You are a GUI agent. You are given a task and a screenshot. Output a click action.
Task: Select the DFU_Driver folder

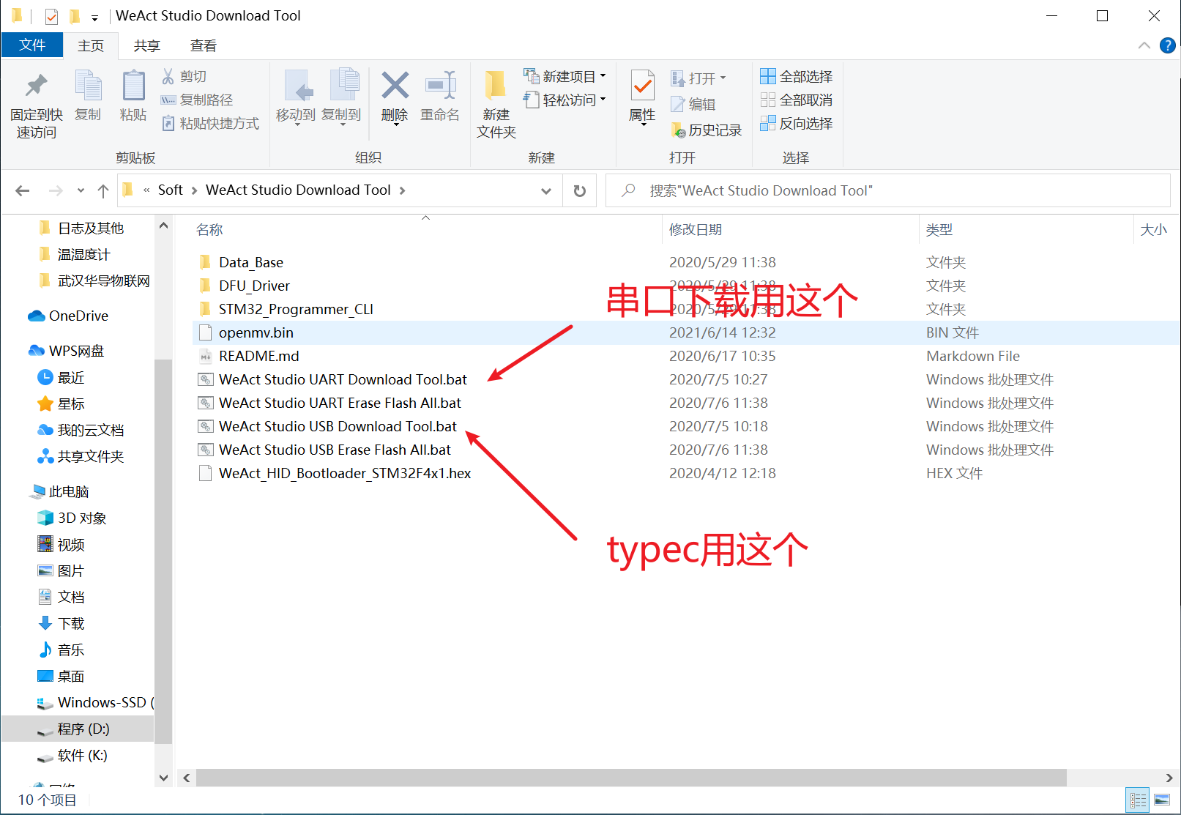[254, 286]
